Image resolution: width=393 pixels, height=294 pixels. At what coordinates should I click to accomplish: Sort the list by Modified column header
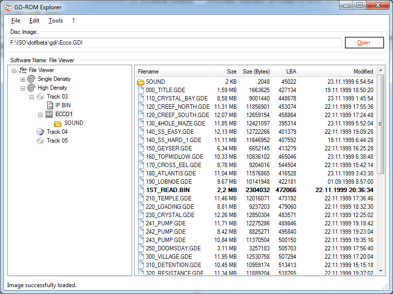(337, 72)
